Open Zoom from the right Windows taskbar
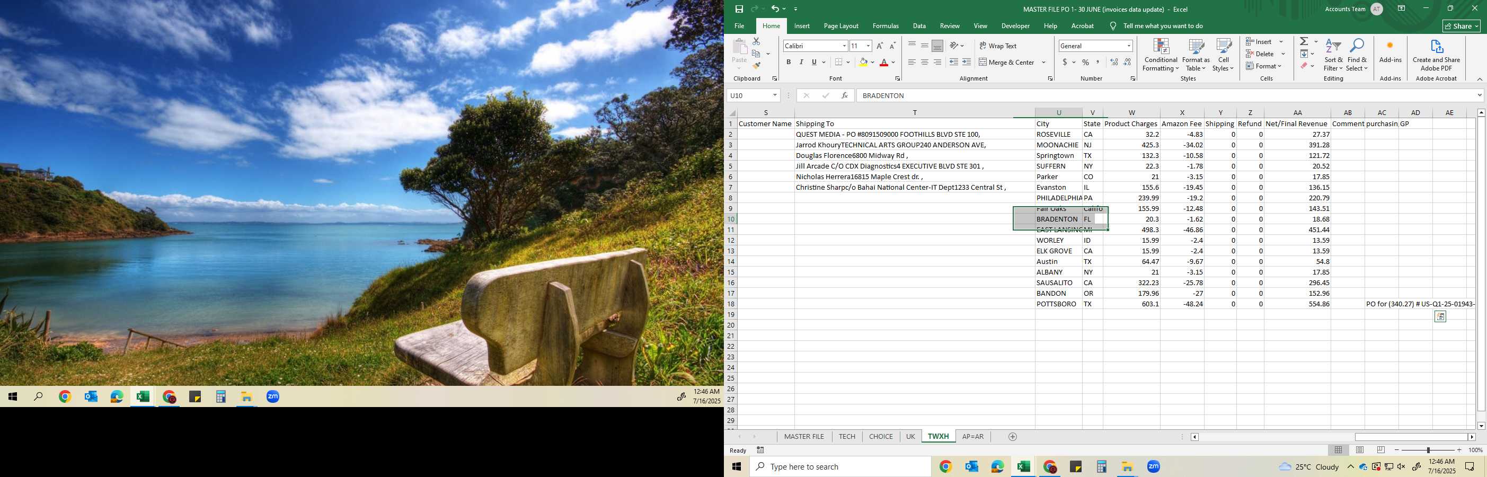Screen dimensions: 1487x477 1153,466
